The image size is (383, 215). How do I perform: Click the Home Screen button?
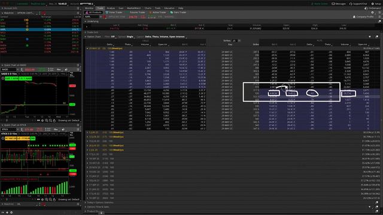coord(319,4)
